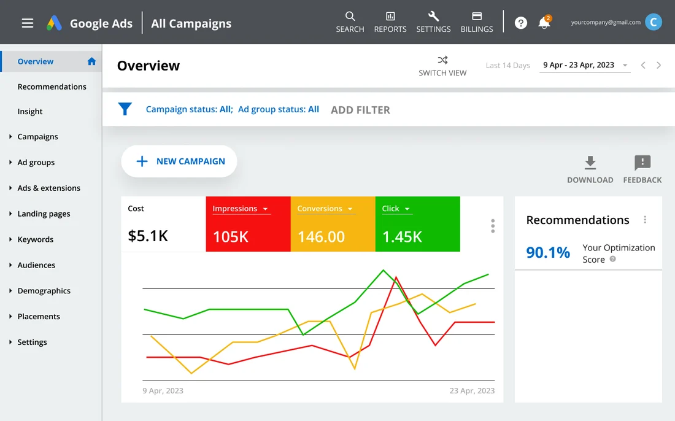675x421 pixels.
Task: Click the Recommendations card heading
Action: click(577, 220)
